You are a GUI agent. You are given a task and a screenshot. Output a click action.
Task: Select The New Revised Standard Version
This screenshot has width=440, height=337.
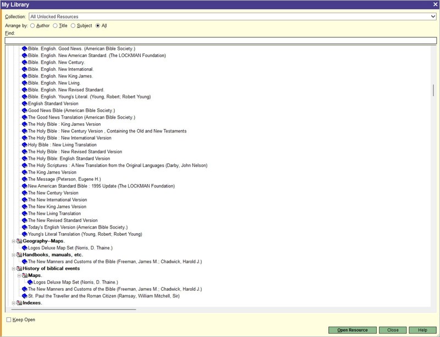click(x=63, y=220)
